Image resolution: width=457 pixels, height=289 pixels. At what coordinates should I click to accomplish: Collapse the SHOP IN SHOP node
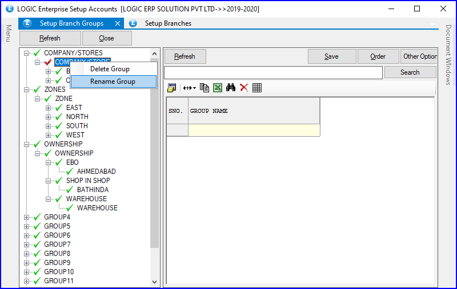pyautogui.click(x=49, y=181)
